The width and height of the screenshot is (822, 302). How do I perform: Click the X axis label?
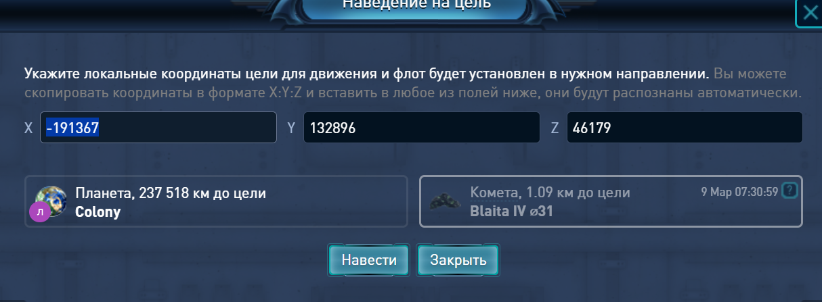point(28,128)
